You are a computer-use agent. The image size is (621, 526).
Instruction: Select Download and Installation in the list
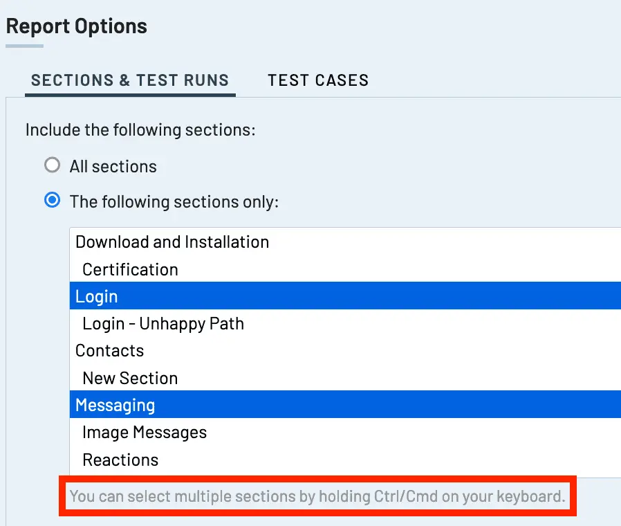click(x=345, y=242)
